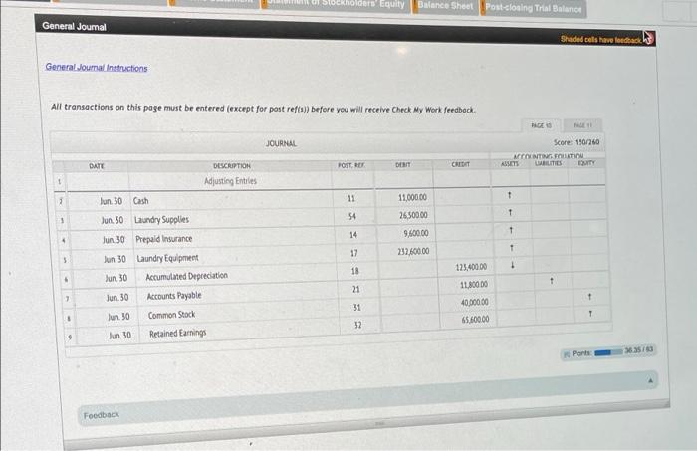Click post ref 32 for Retained Earnings
The image size is (697, 451).
pos(358,325)
